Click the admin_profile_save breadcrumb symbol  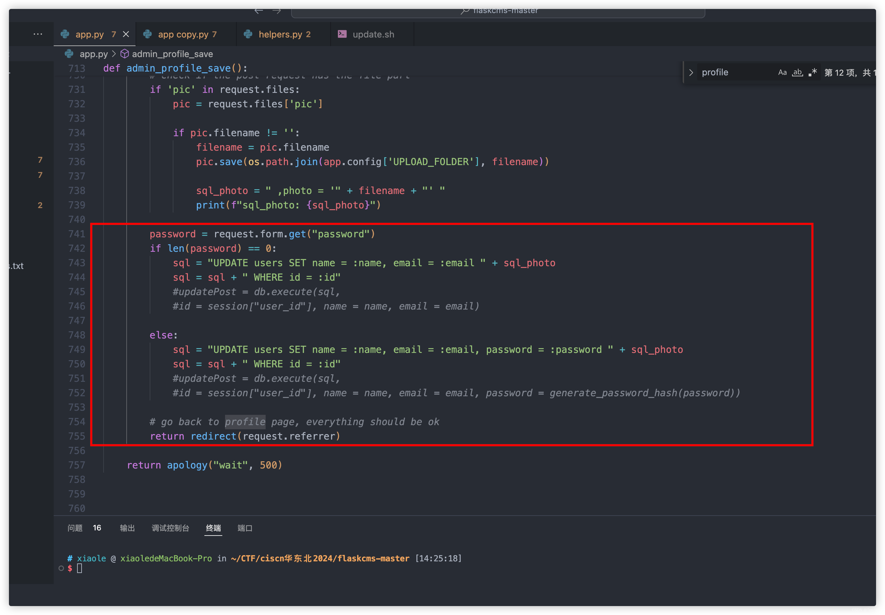click(x=172, y=54)
